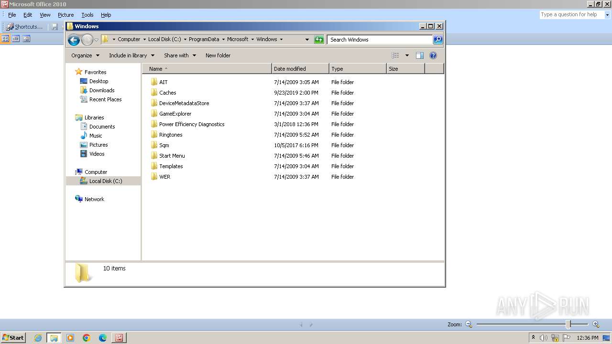612x344 pixels.
Task: Open the View menu in Office
Action: pos(45,15)
